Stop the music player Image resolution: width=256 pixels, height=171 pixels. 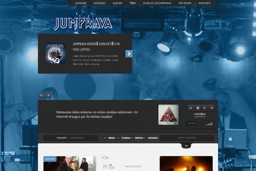click(x=198, y=108)
